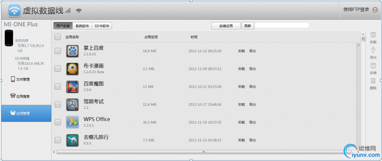Click the 1.2.0.33 Beta version text
Viewport: 382px width, 161px height.
click(94, 72)
